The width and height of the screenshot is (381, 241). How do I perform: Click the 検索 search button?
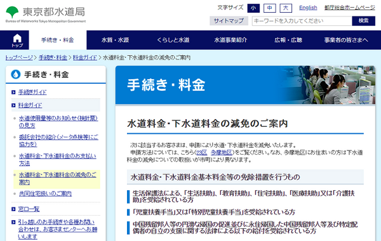(x=363, y=21)
